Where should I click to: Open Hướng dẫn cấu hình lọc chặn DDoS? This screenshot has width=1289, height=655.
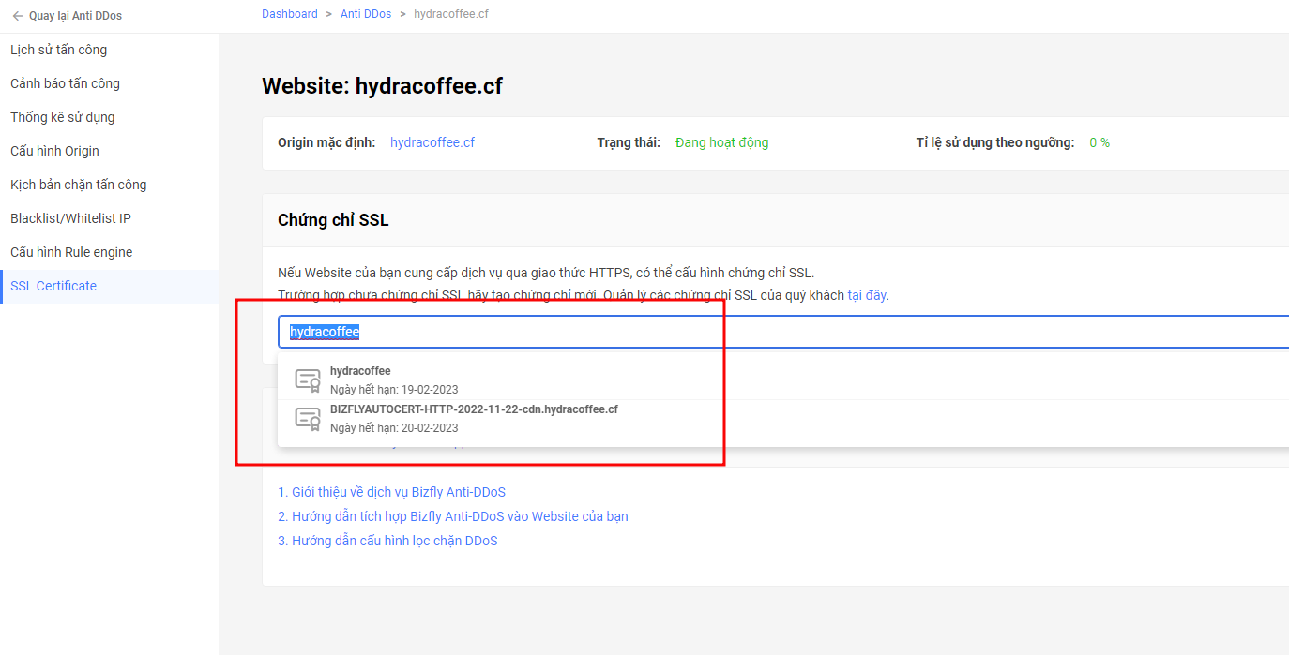pyautogui.click(x=387, y=541)
